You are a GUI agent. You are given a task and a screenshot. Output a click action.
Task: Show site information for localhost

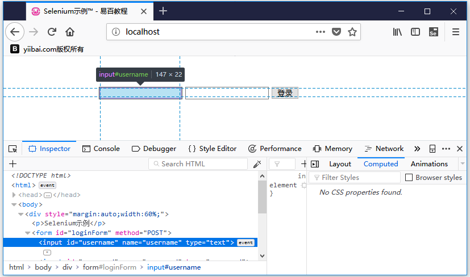point(116,32)
